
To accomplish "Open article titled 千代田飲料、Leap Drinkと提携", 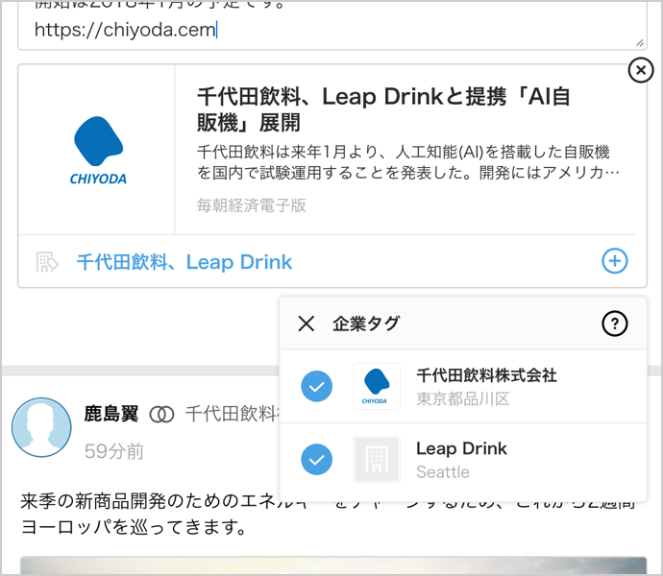I will (383, 109).
